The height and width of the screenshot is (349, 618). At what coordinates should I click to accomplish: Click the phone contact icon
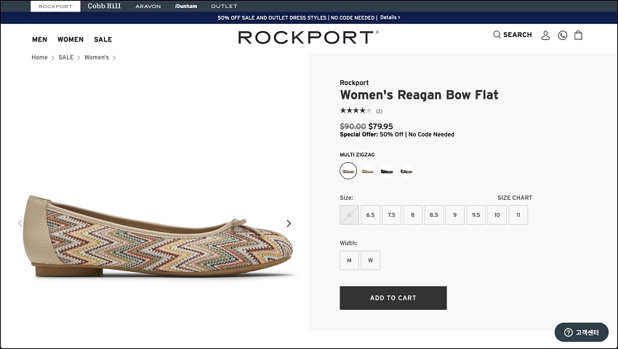pos(563,36)
